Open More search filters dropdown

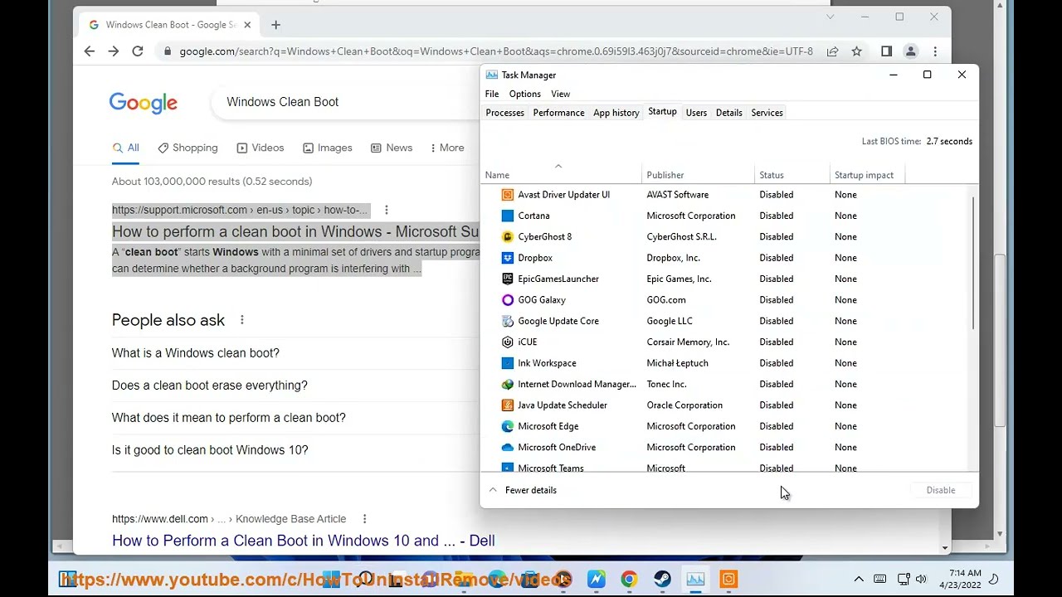[446, 148]
